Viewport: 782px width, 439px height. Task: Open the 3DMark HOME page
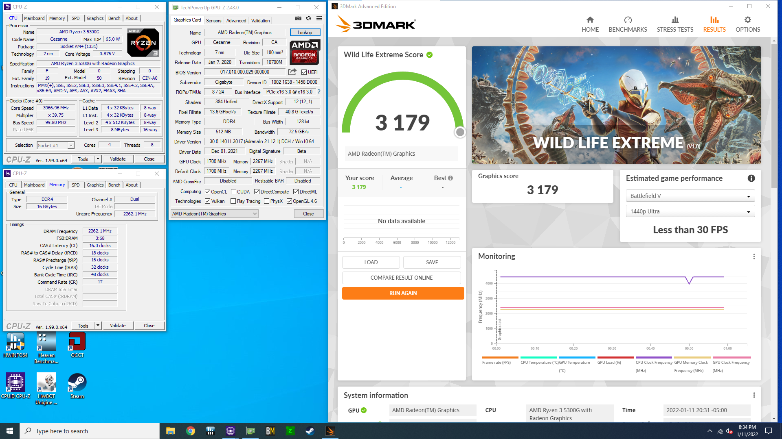pos(590,24)
